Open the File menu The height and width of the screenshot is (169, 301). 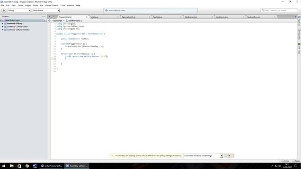click(3, 6)
